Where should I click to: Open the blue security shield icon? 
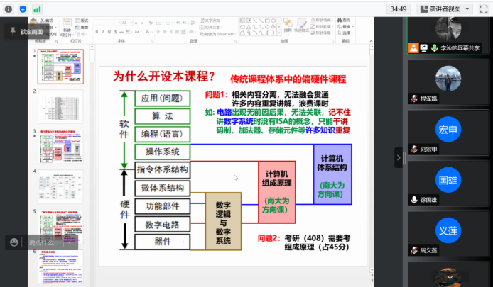click(x=23, y=9)
